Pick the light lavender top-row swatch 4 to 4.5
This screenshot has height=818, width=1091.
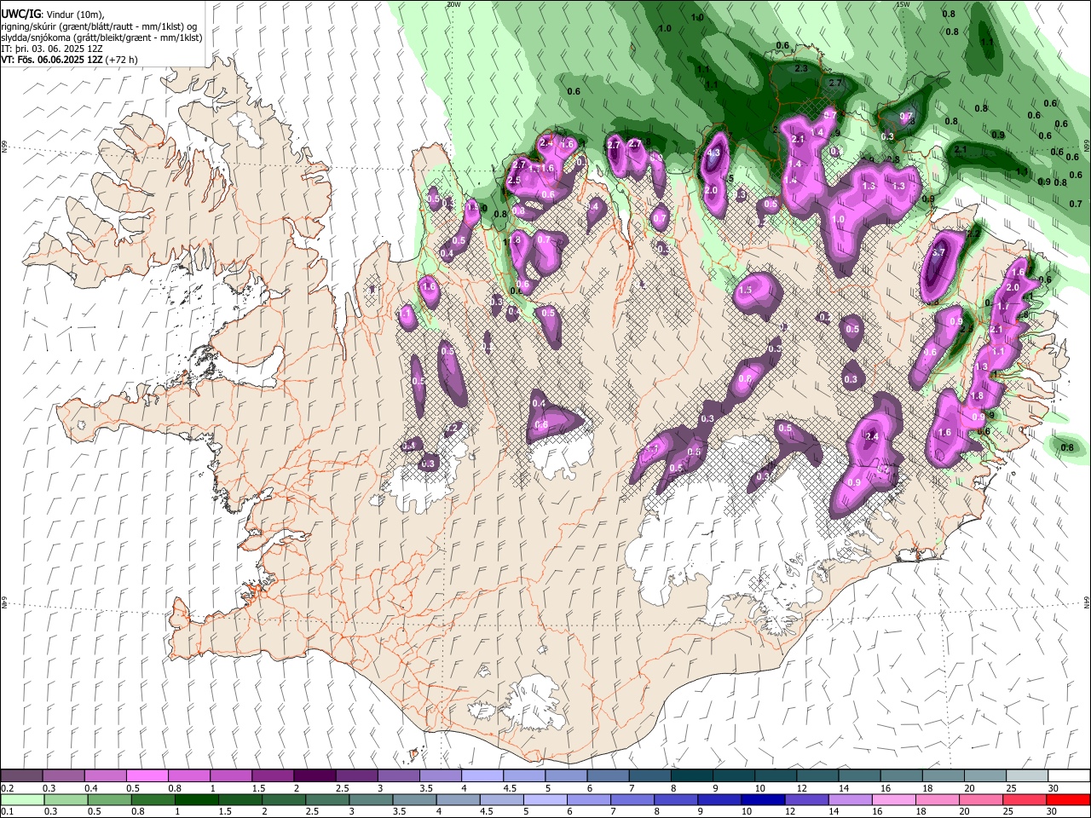[x=482, y=776]
